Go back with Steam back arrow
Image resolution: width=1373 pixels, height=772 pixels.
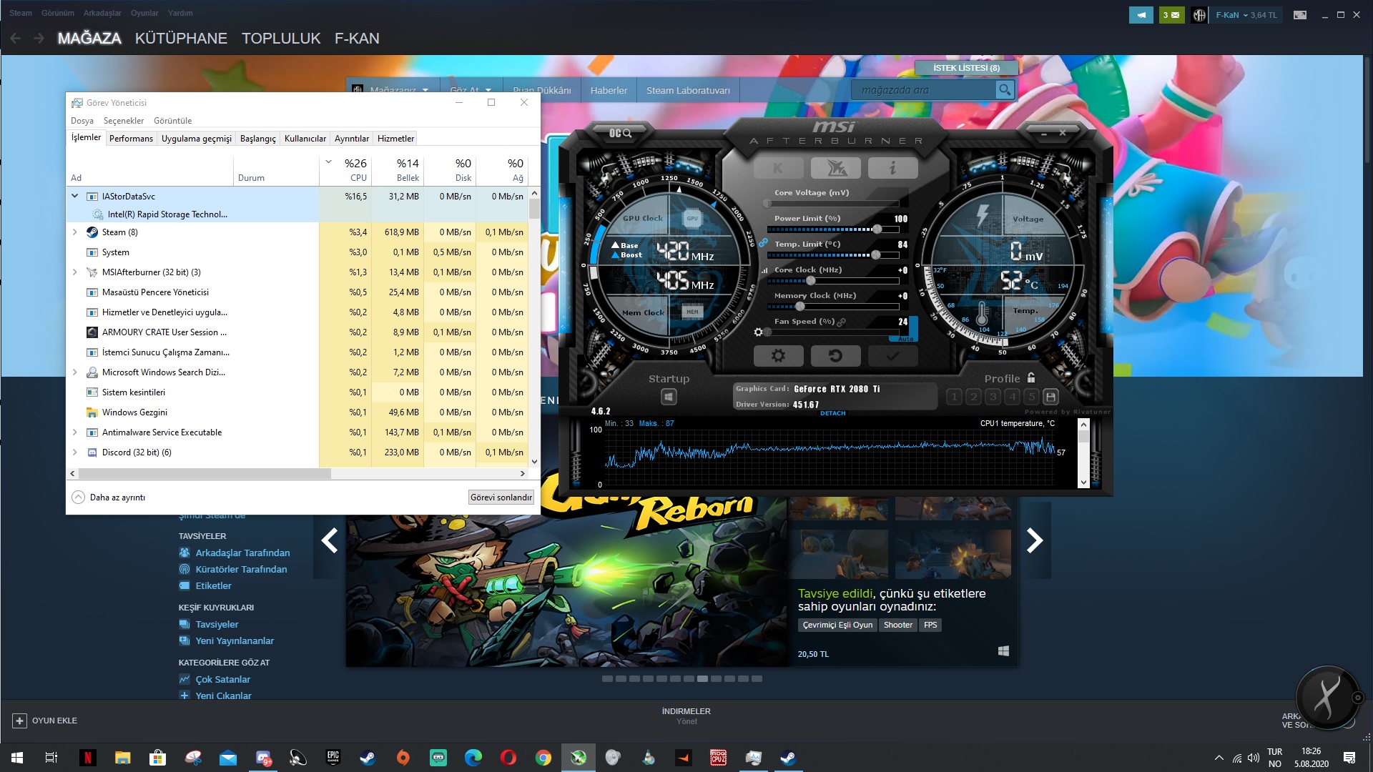pos(15,39)
